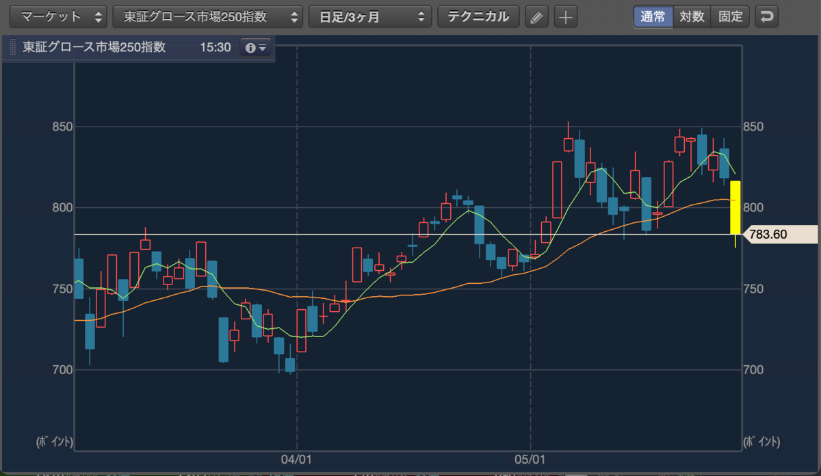The width and height of the screenshot is (821, 476).
Task: Click the 15:30 time stamp
Action: pyautogui.click(x=216, y=48)
